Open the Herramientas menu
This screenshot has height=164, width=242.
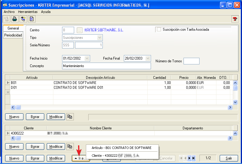[x=28, y=12]
